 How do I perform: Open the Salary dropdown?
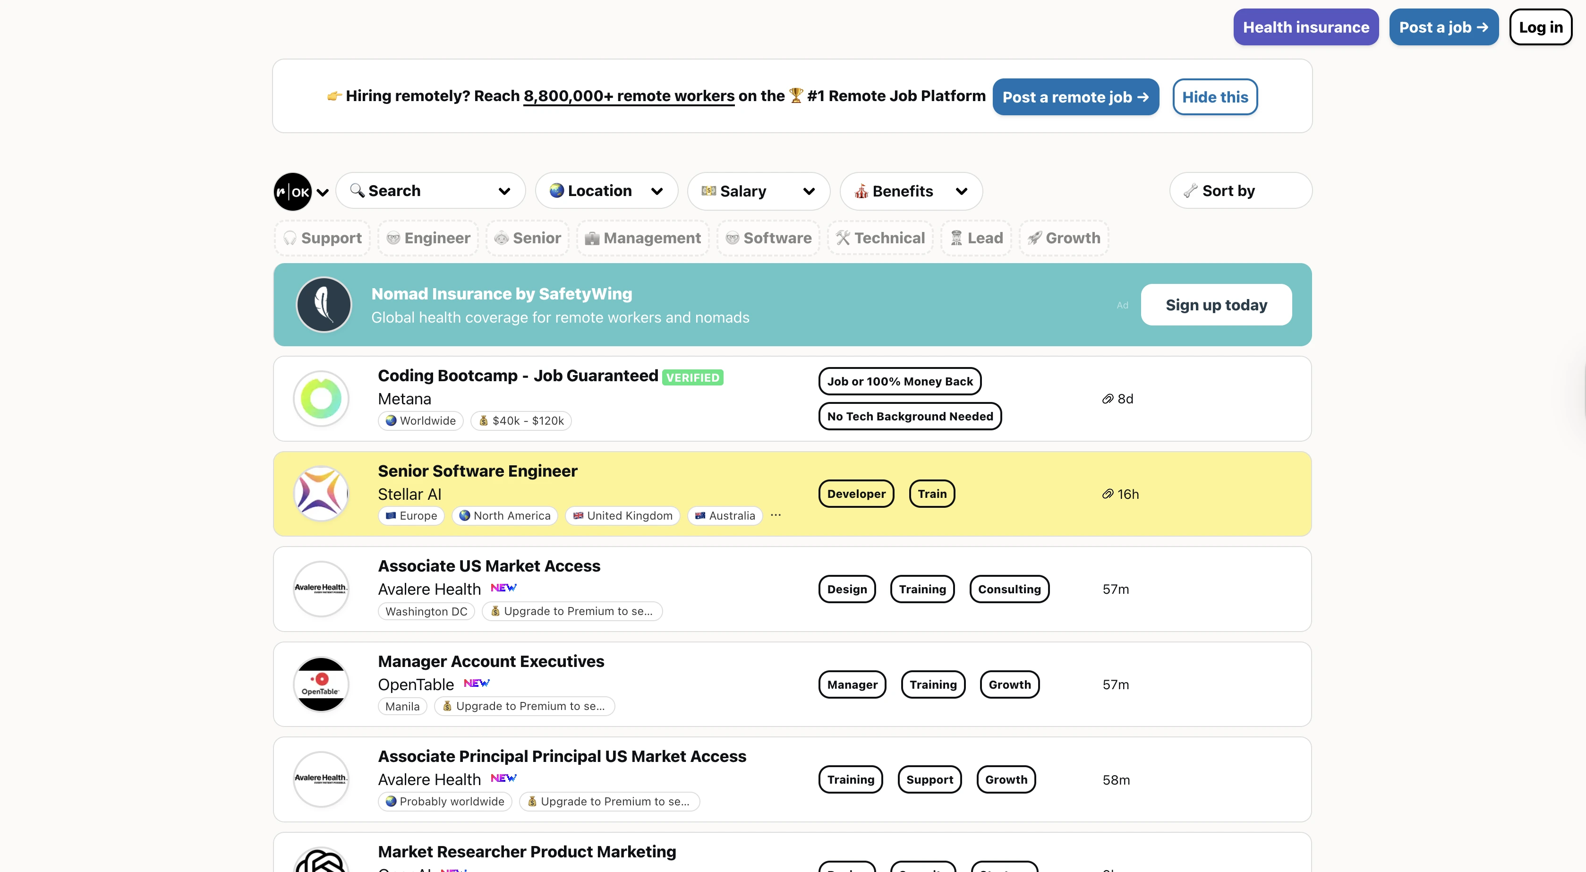pos(758,191)
